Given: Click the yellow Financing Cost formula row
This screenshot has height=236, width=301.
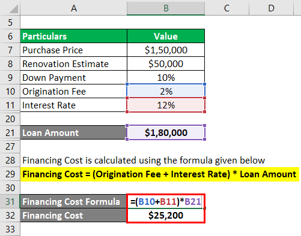Looking at the screenshot, I should [x=160, y=174].
